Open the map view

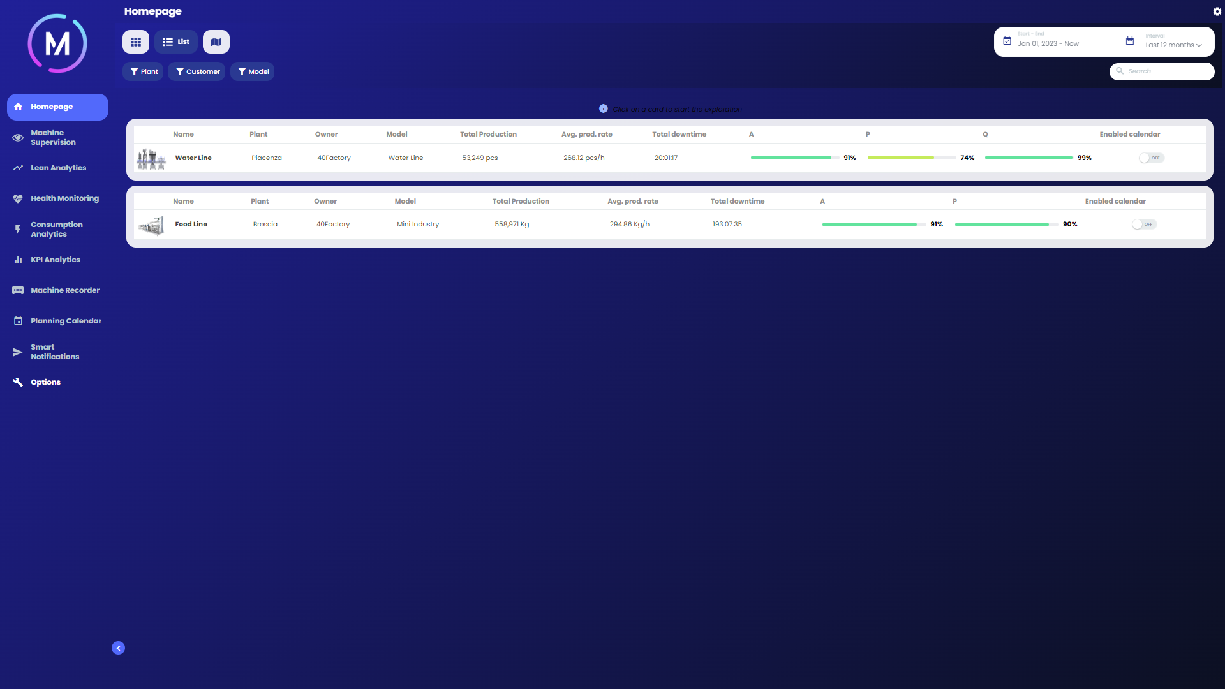216,42
